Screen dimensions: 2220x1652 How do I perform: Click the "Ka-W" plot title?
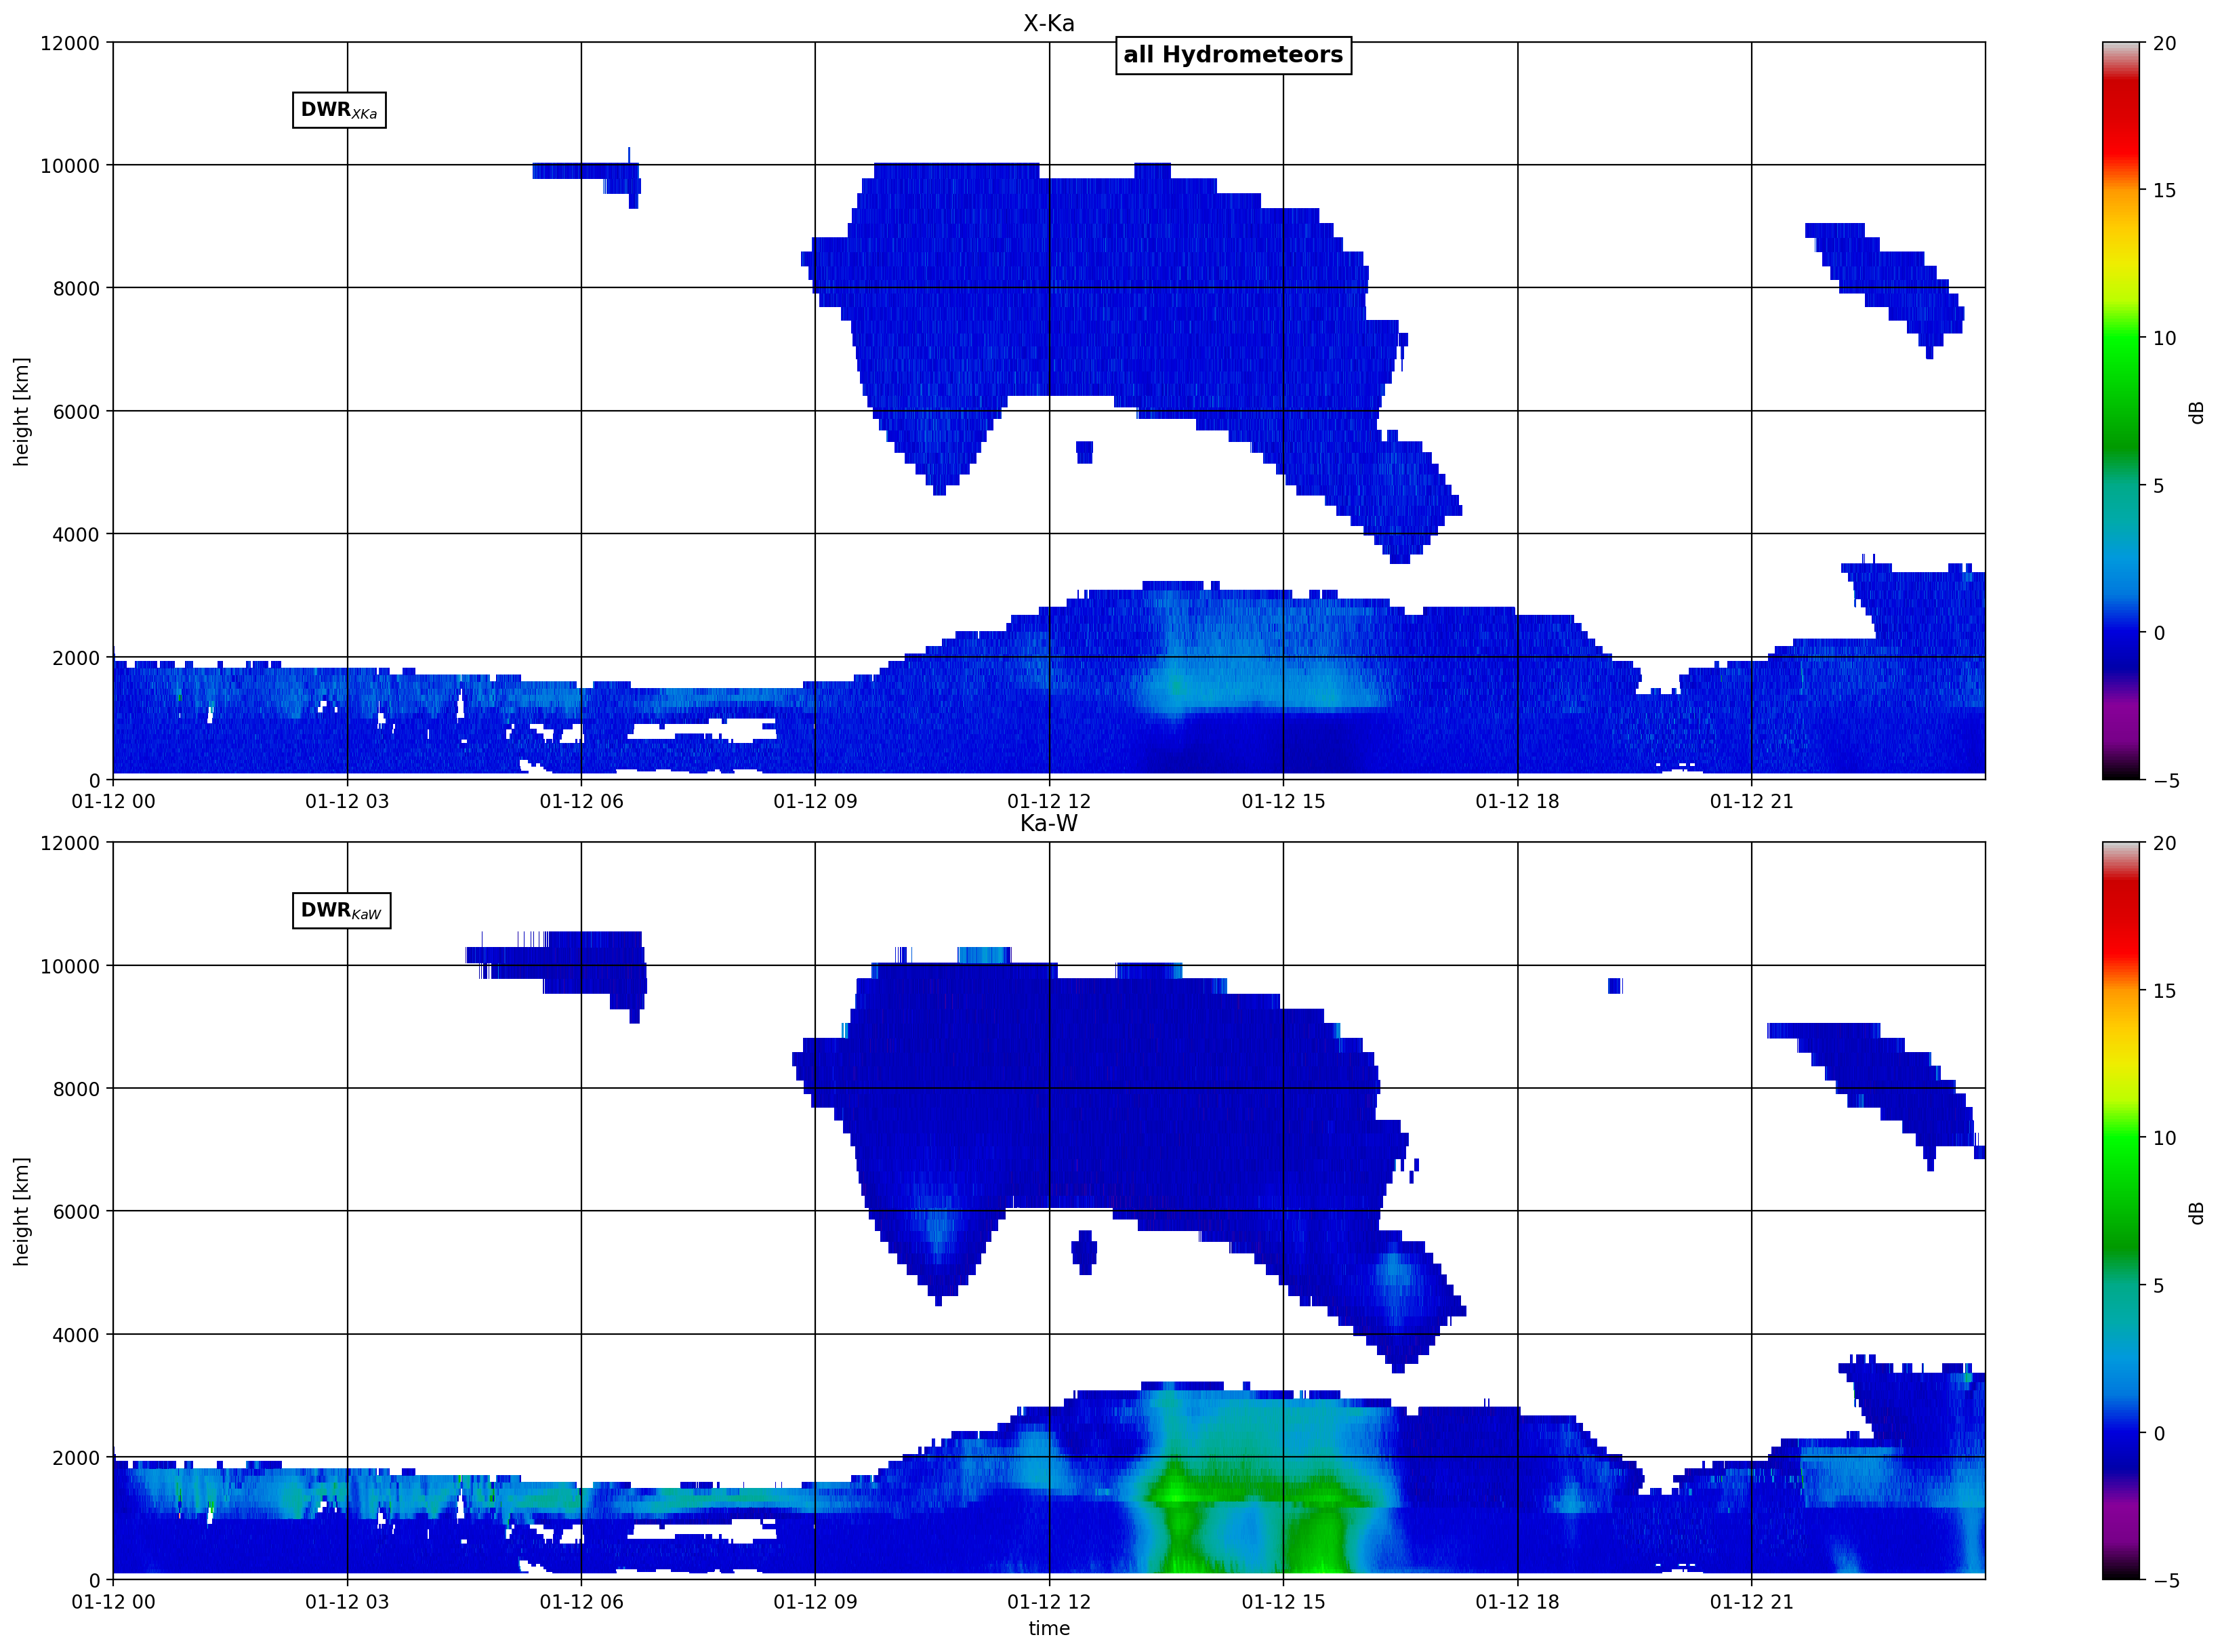(1048, 823)
